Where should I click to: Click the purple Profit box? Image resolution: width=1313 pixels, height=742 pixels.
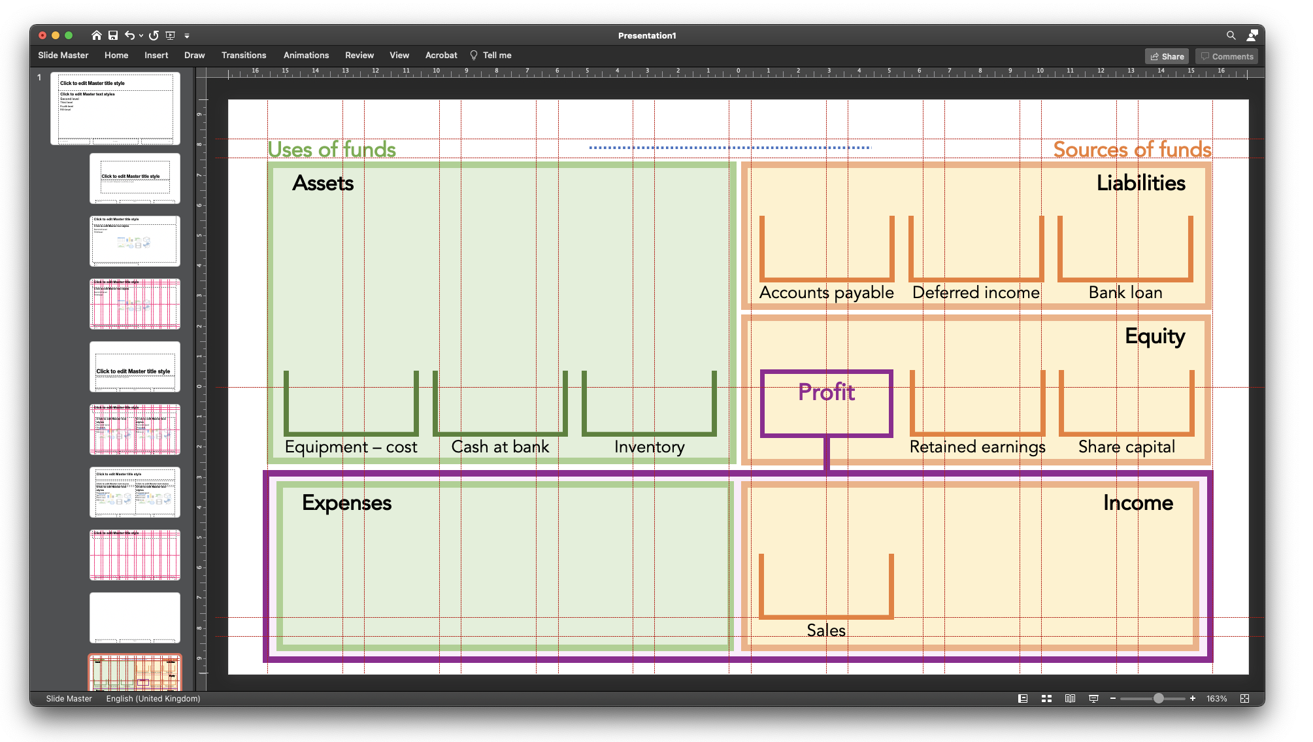pyautogui.click(x=826, y=403)
